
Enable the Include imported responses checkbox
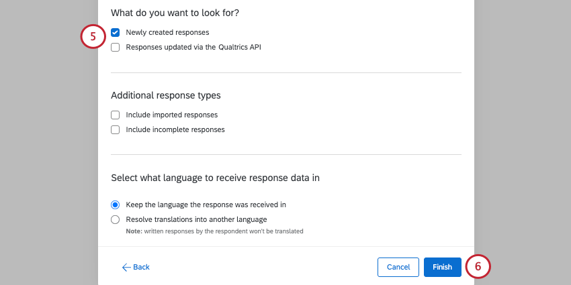116,115
